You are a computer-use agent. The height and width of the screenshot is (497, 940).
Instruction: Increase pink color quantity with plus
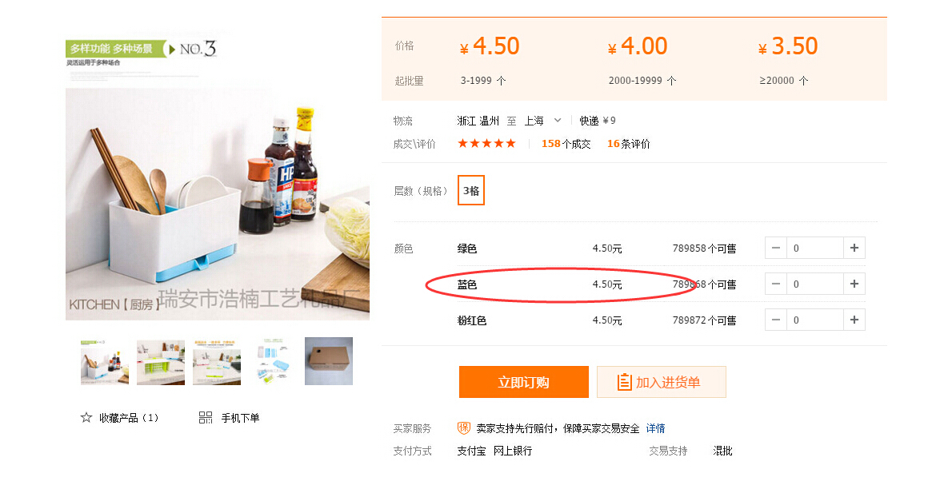[x=854, y=320]
